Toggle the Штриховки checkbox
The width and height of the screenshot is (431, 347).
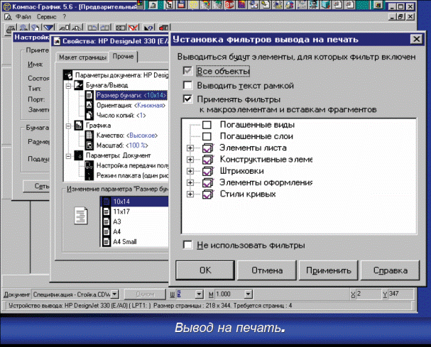208,171
